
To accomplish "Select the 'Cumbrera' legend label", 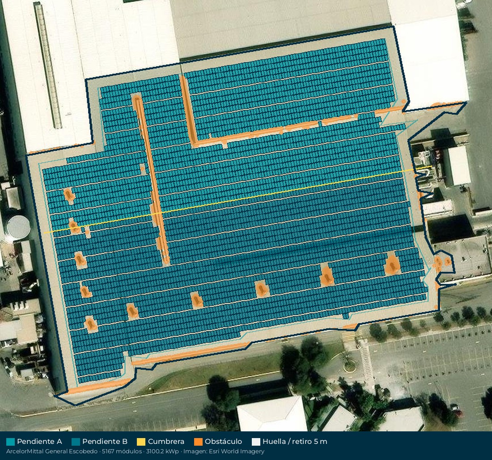I will pos(166,442).
